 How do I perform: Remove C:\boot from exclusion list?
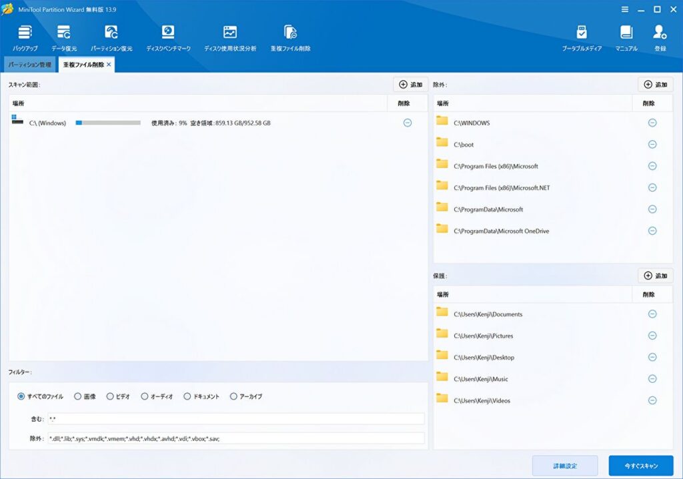tap(652, 144)
